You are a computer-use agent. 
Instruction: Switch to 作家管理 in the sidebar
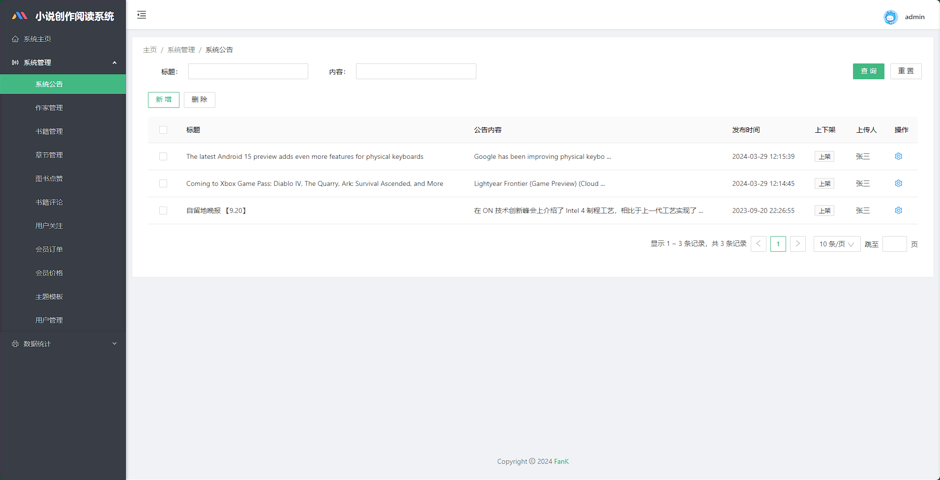tap(49, 108)
